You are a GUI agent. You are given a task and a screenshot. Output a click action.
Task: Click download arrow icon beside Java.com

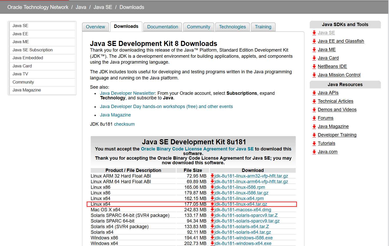(x=314, y=152)
